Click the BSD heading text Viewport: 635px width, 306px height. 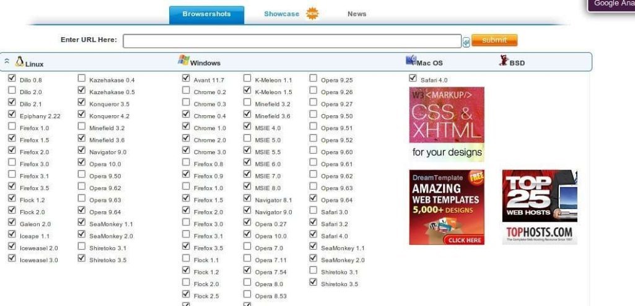517,63
